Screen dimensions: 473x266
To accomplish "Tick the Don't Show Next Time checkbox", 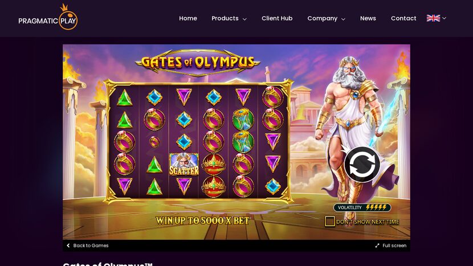I will (x=329, y=222).
